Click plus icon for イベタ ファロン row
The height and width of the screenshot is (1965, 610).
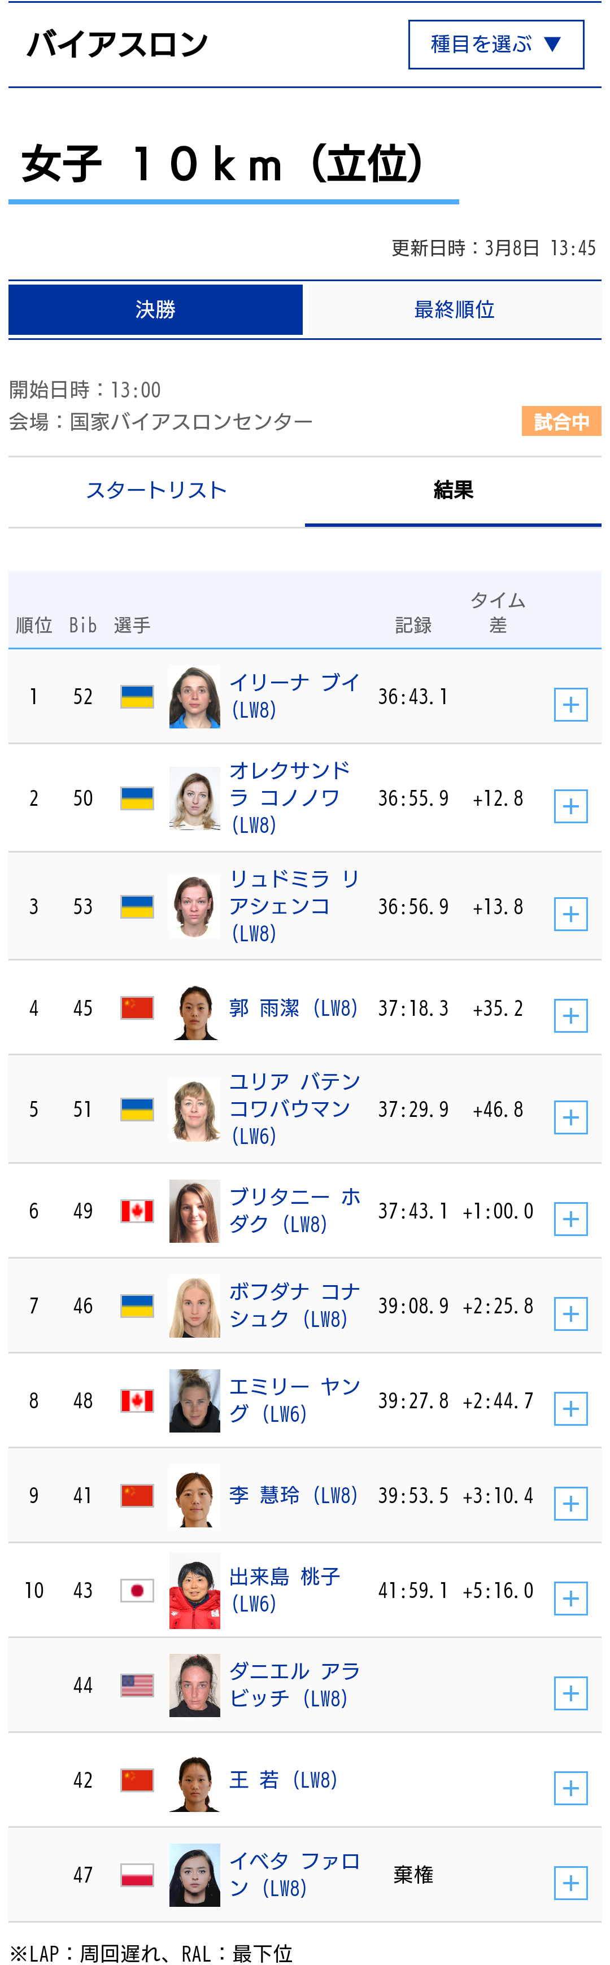pyautogui.click(x=570, y=1883)
